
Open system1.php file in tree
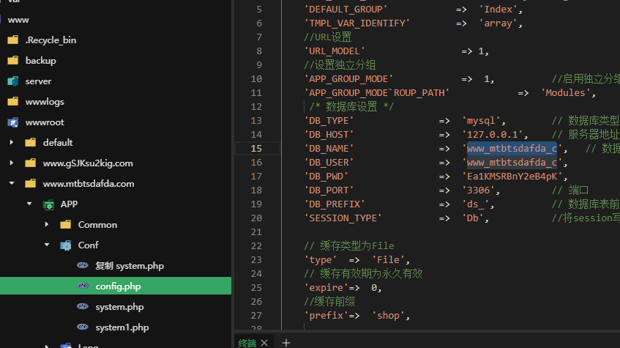[x=122, y=327]
